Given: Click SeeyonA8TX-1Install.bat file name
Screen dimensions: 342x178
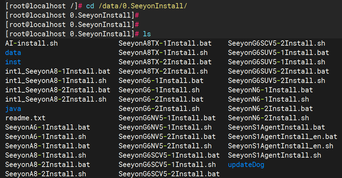Looking at the screenshot, I should pos(165,43).
